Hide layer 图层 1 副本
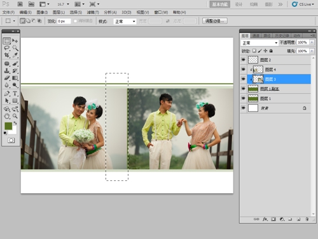Screen dimensions: 318x239 click(x=244, y=89)
